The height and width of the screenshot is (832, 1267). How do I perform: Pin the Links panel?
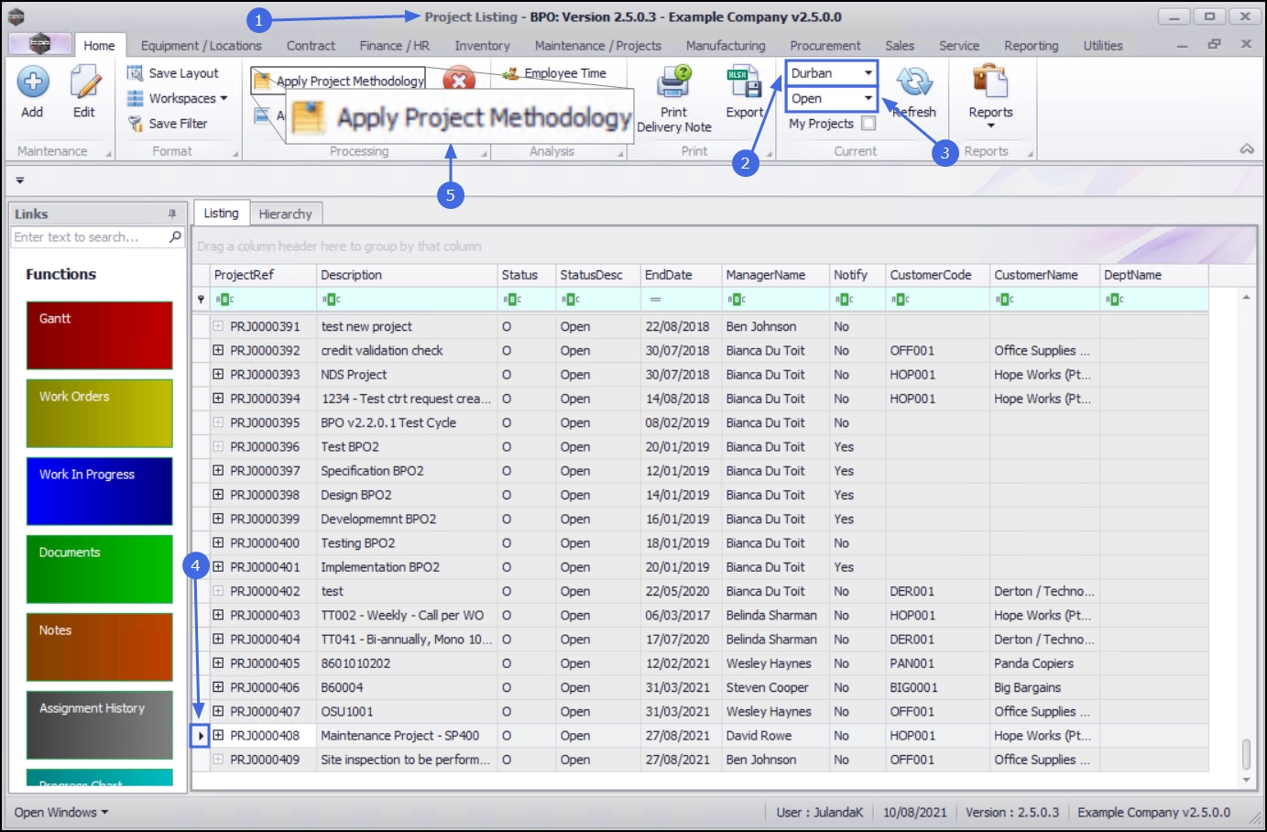(x=172, y=213)
